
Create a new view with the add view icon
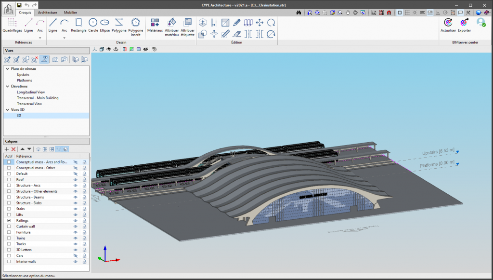pyautogui.click(x=8, y=59)
